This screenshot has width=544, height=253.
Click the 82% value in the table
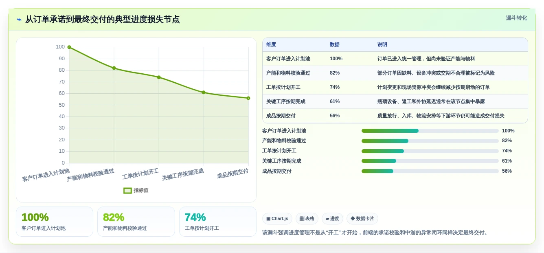pos(335,73)
